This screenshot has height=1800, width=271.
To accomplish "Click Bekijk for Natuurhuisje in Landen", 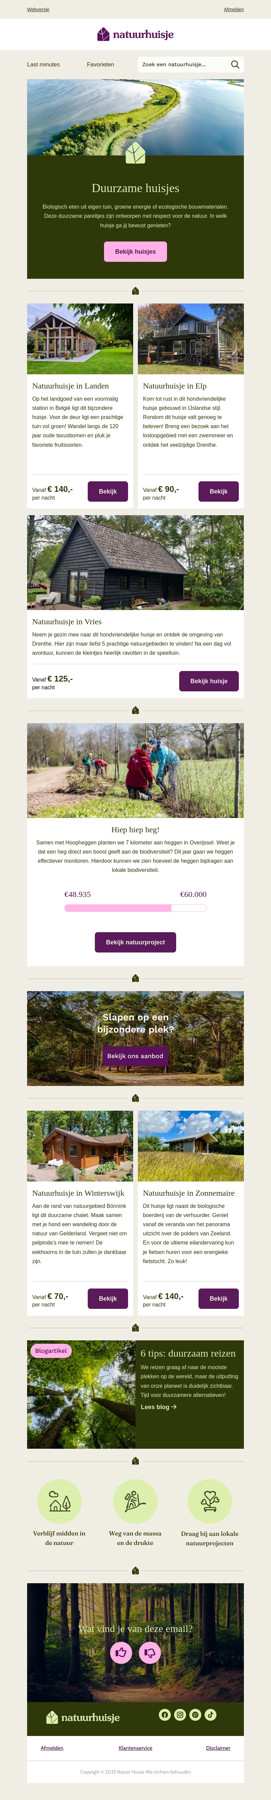I will tap(108, 491).
